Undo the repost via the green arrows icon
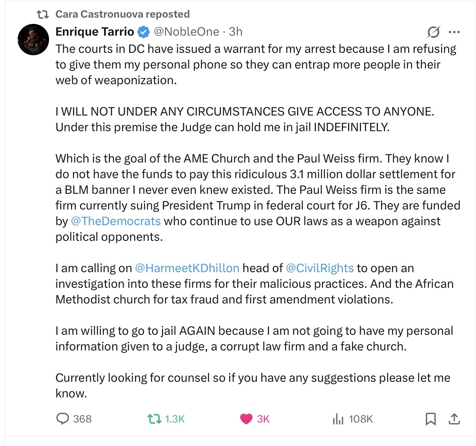Image resolution: width=476 pixels, height=446 pixels. pyautogui.click(x=154, y=419)
